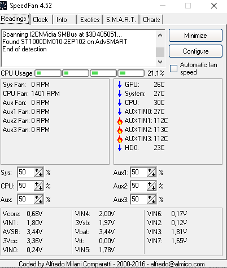Image resolution: width=227 pixels, height=268 pixels.
Task: Click the 'VIN7: 1,65V' voltage reading
Action: 167,241
